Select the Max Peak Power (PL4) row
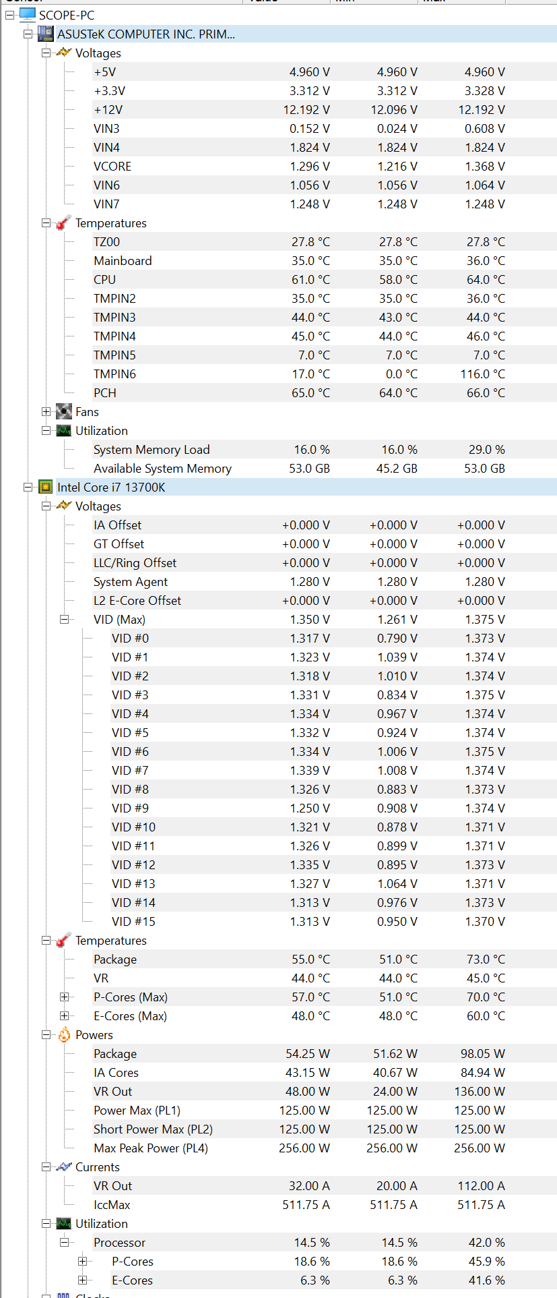The height and width of the screenshot is (1298, 557). click(325, 1148)
